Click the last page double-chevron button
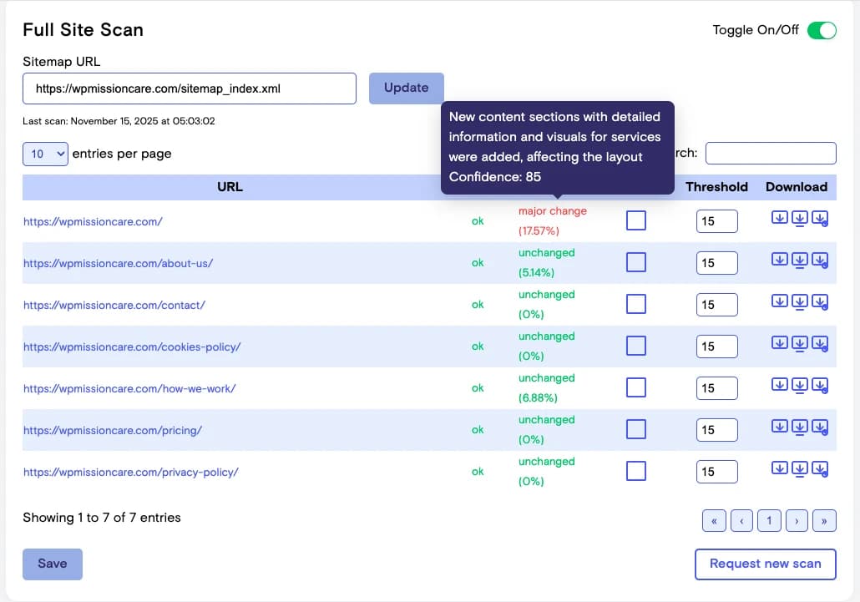Screen dimensions: 860x602 click(x=824, y=520)
